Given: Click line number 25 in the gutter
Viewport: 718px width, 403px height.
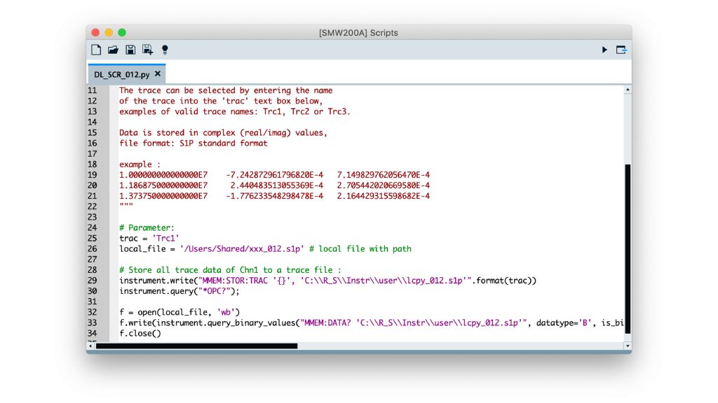Looking at the screenshot, I should pyautogui.click(x=92, y=239).
